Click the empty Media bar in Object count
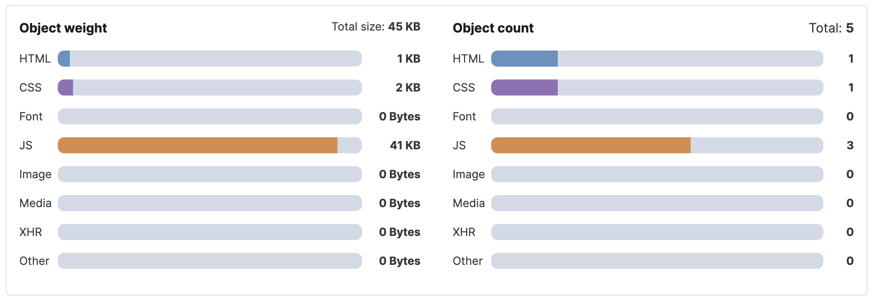The image size is (874, 301). coord(657,203)
